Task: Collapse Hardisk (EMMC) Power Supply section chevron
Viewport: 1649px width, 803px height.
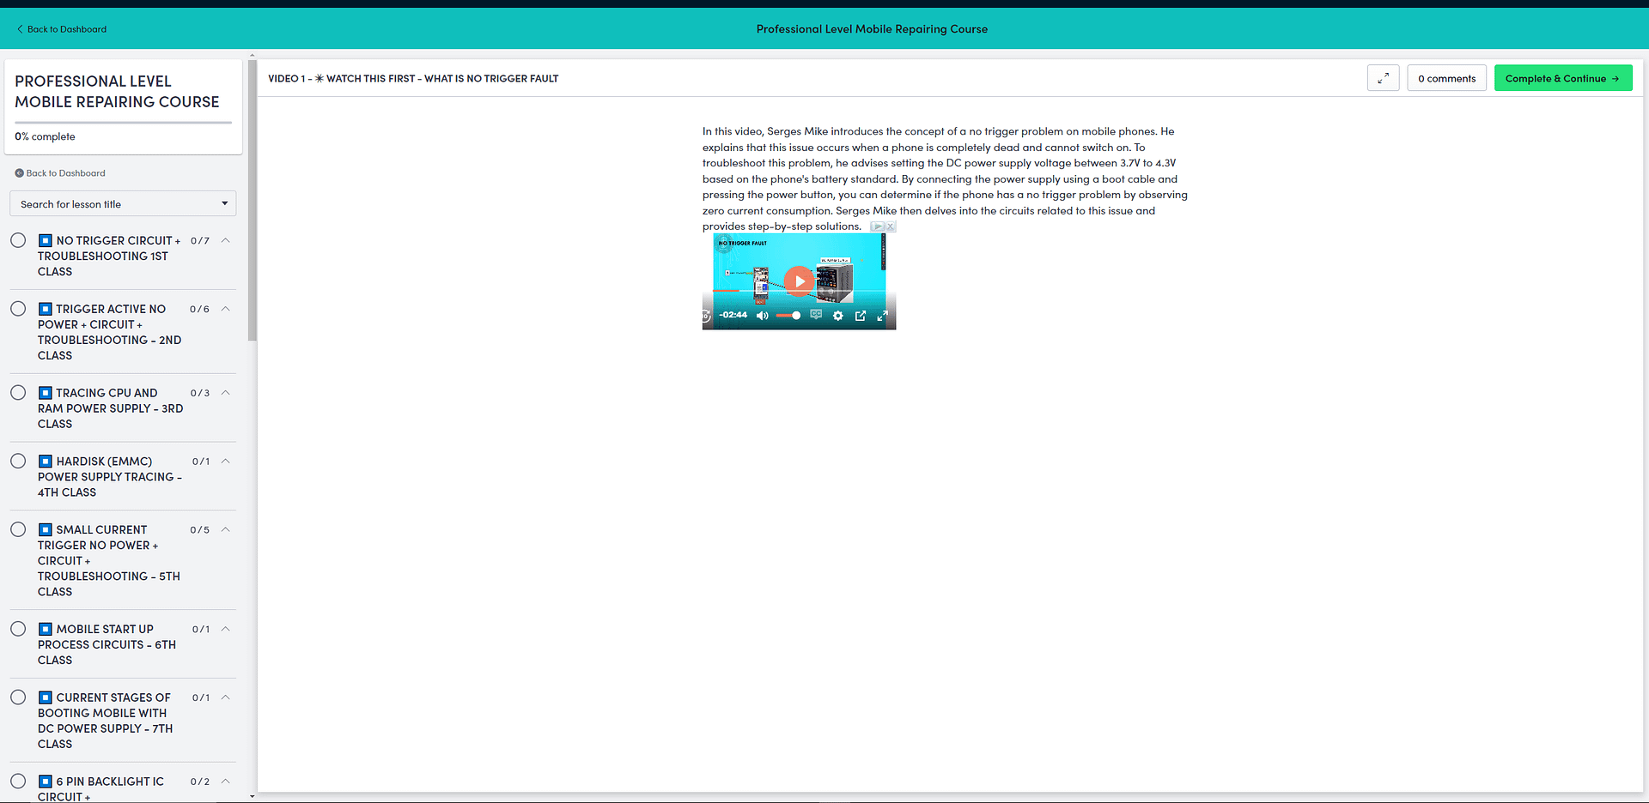Action: pyautogui.click(x=226, y=462)
